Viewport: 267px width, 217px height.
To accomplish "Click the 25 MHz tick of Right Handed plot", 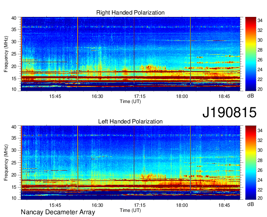I will click(x=14, y=54).
